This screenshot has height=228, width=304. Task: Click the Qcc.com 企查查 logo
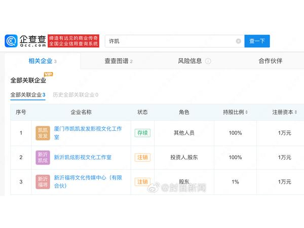(25, 41)
